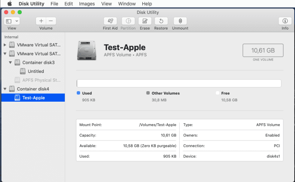Select first VMware Virtual SATA entry label
Image resolution: width=295 pixels, height=182 pixels.
[x=39, y=45]
